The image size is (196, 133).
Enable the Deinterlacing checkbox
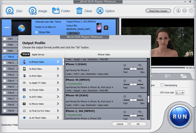(x=162, y=85)
